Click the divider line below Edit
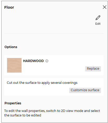108x123 pixels. (54, 33)
